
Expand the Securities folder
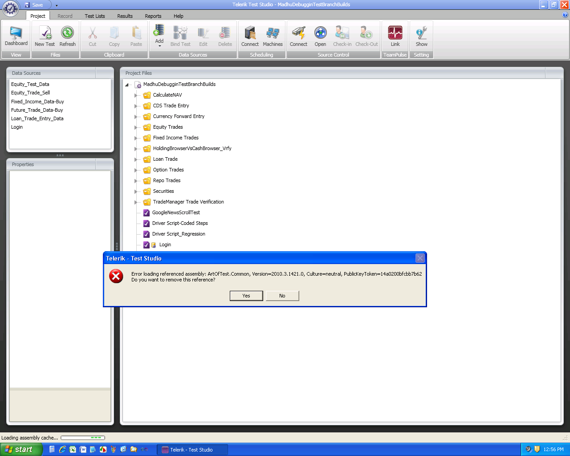(136, 191)
